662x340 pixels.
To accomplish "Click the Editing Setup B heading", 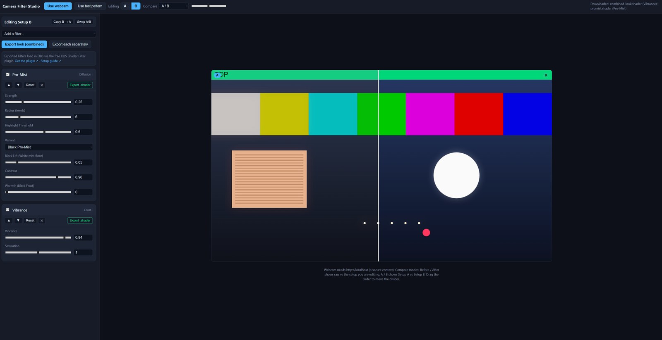I will 18,22.
